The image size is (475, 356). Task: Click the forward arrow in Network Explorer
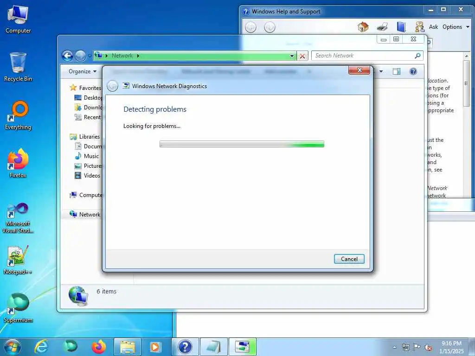click(x=80, y=56)
